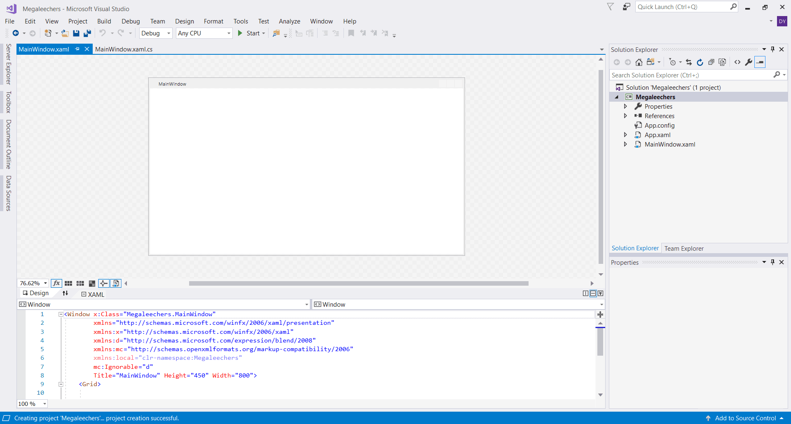Save the current file with the disk icon
This screenshot has width=791, height=424.
76,33
